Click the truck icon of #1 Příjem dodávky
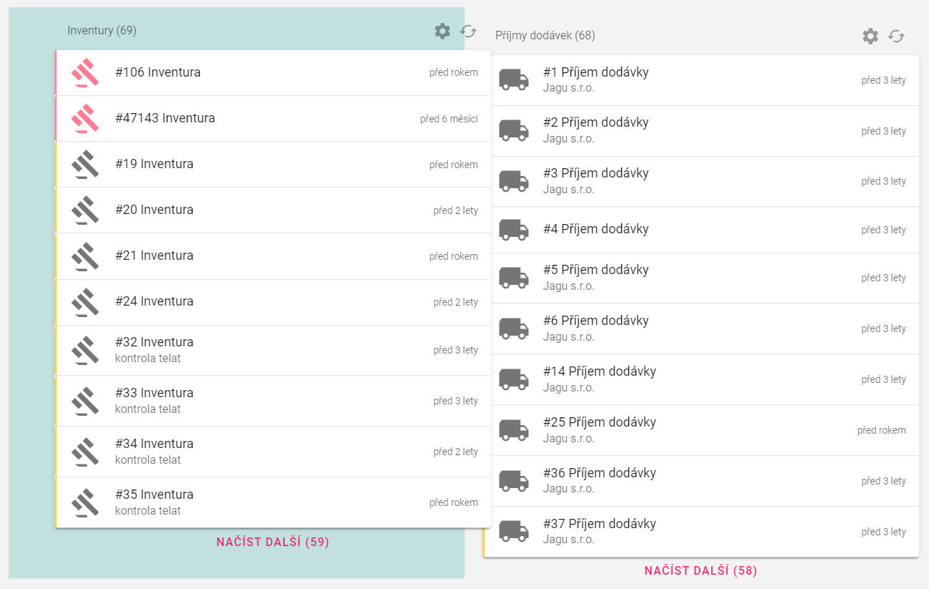This screenshot has width=929, height=589. [513, 80]
